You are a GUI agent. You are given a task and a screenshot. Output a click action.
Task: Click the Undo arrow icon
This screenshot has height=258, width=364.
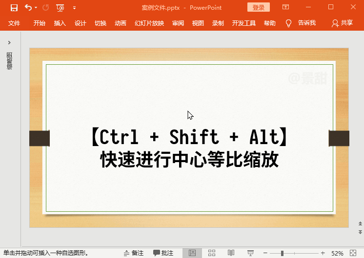point(28,8)
